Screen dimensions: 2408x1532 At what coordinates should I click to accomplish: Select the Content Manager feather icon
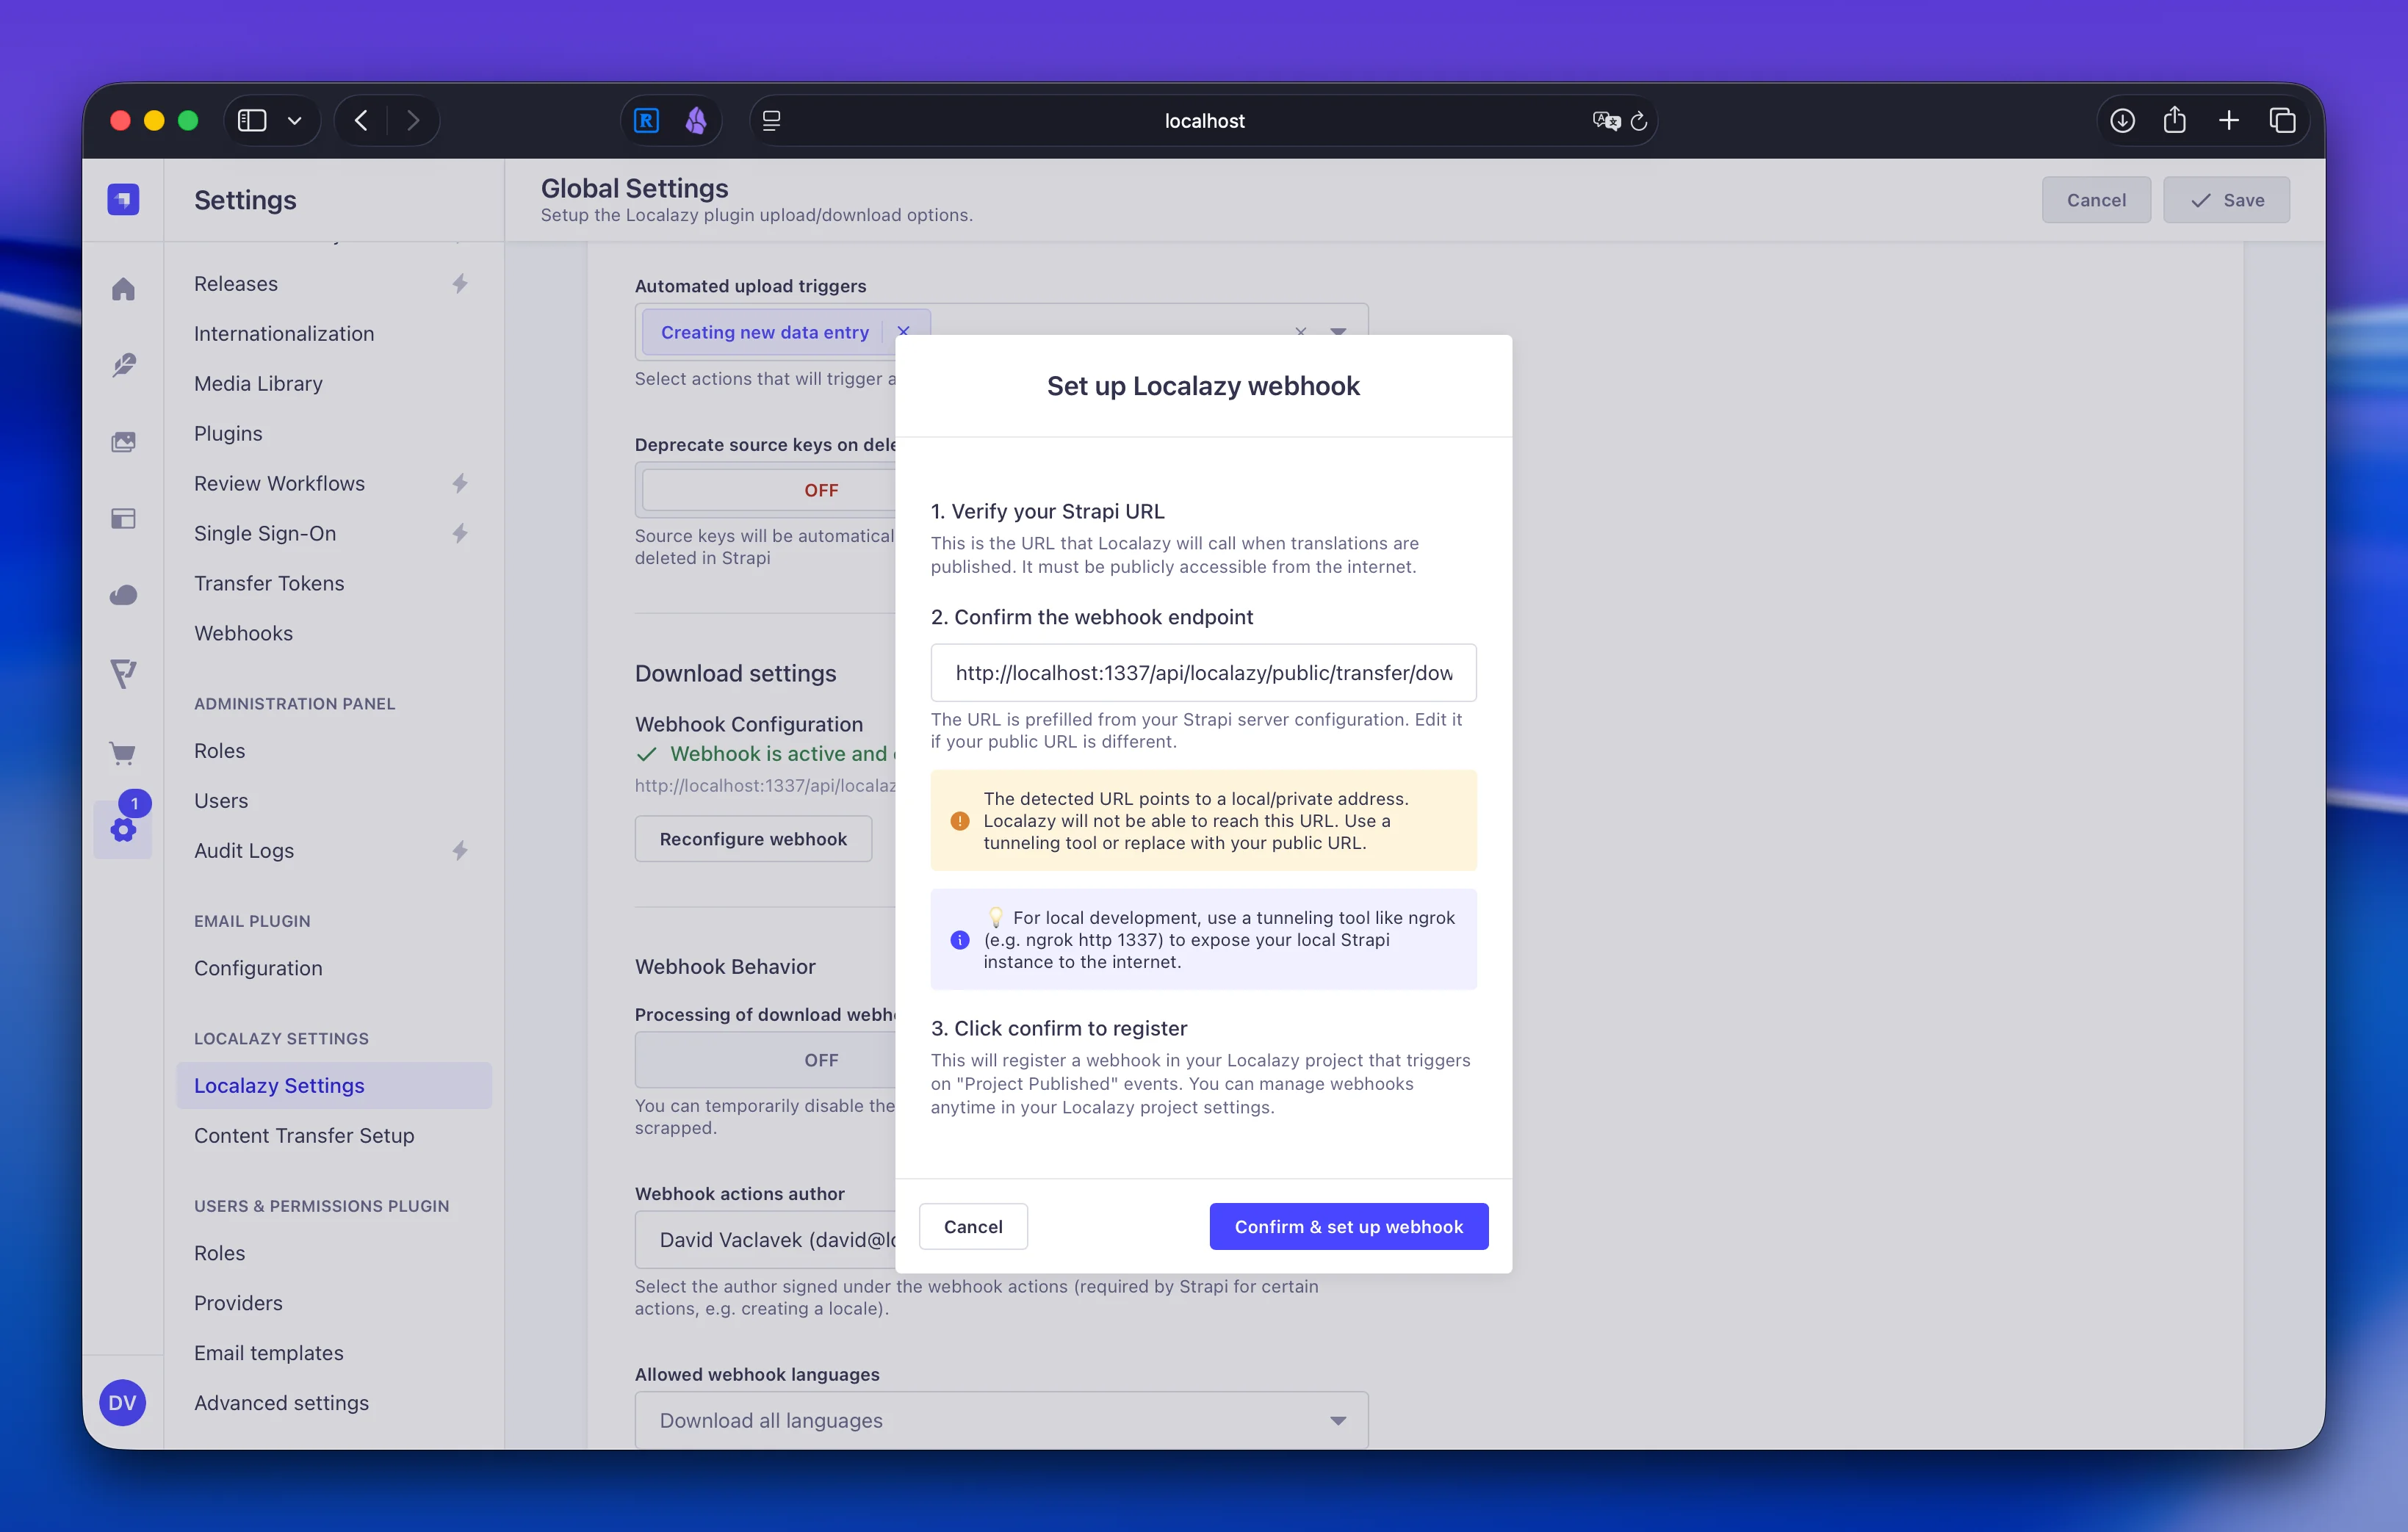(123, 365)
